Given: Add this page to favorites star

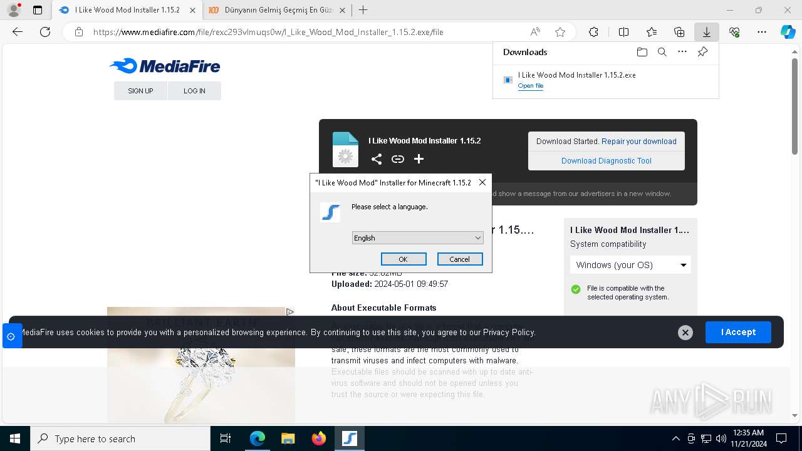Looking at the screenshot, I should pyautogui.click(x=560, y=32).
